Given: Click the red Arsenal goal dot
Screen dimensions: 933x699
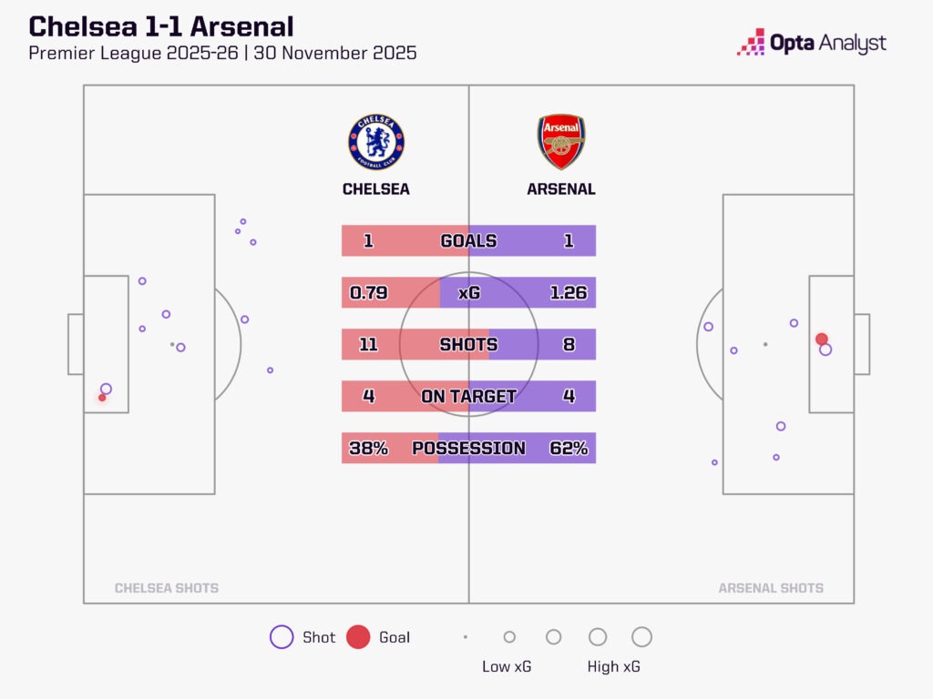Looking at the screenshot, I should (x=821, y=339).
